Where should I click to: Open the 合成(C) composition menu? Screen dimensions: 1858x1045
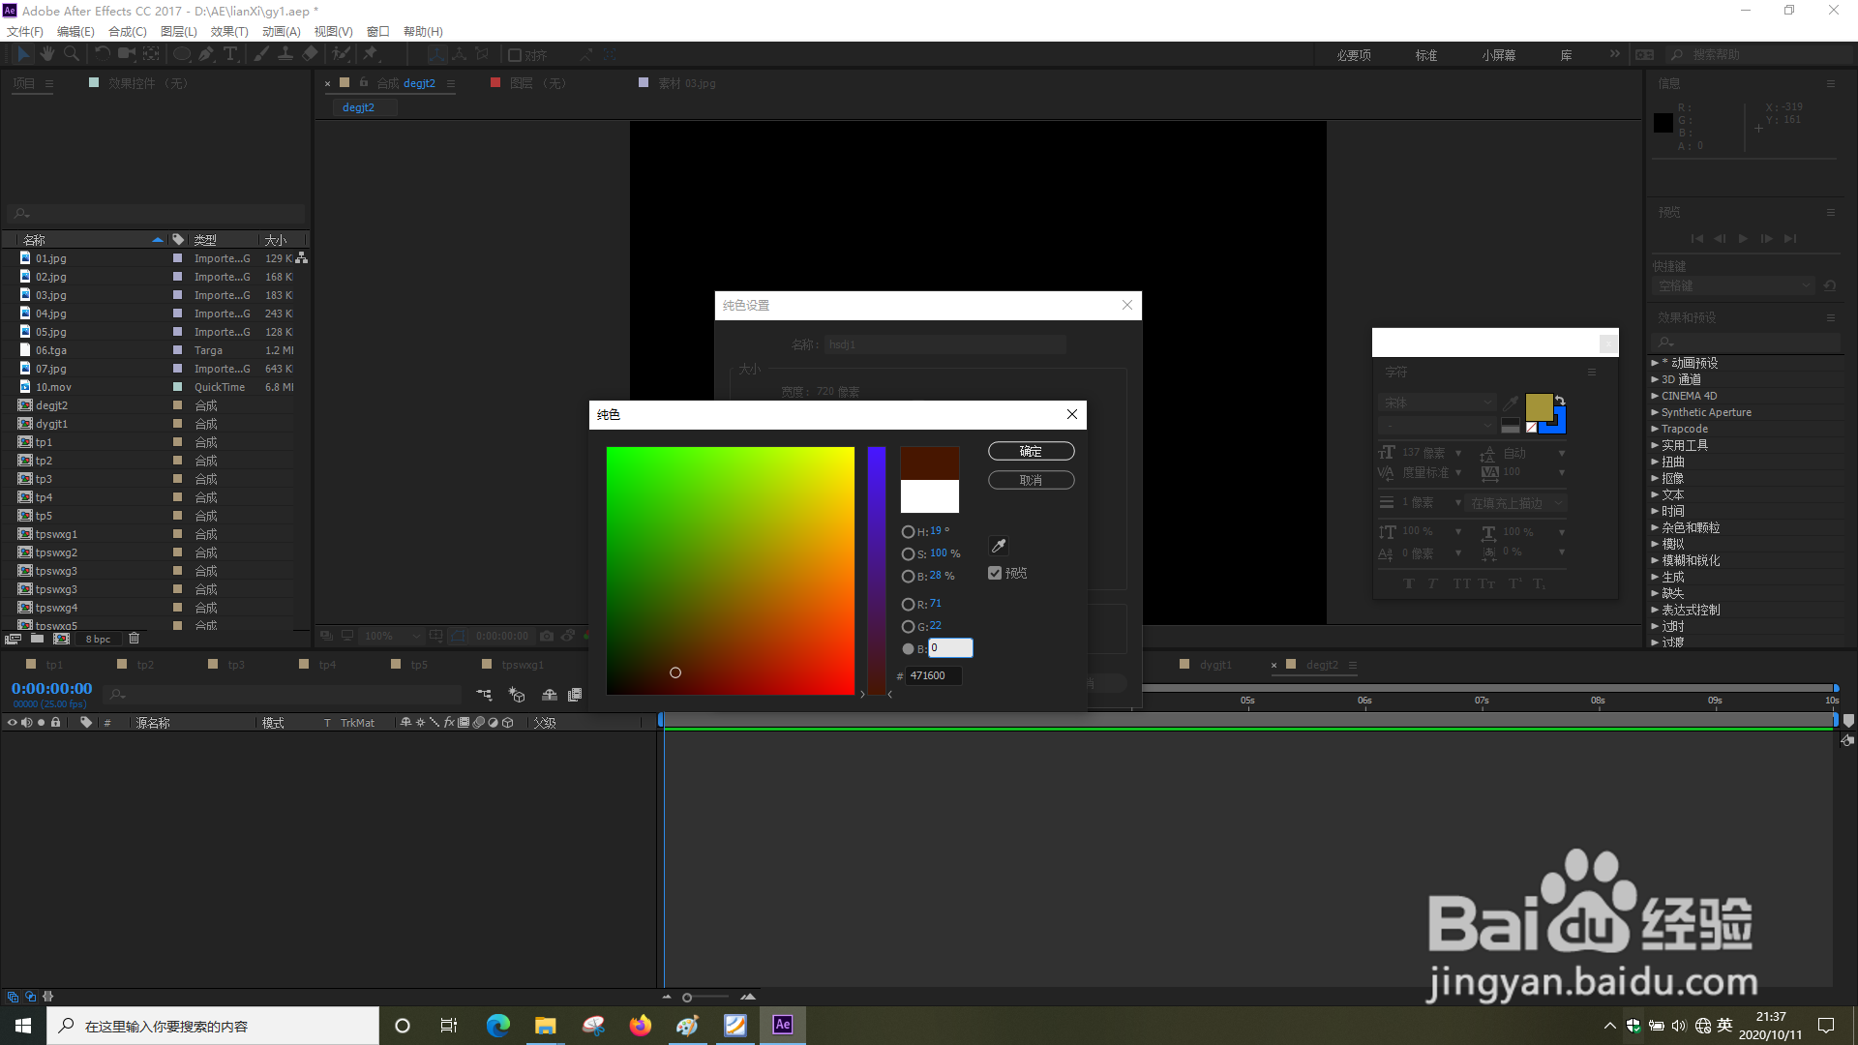[127, 32]
